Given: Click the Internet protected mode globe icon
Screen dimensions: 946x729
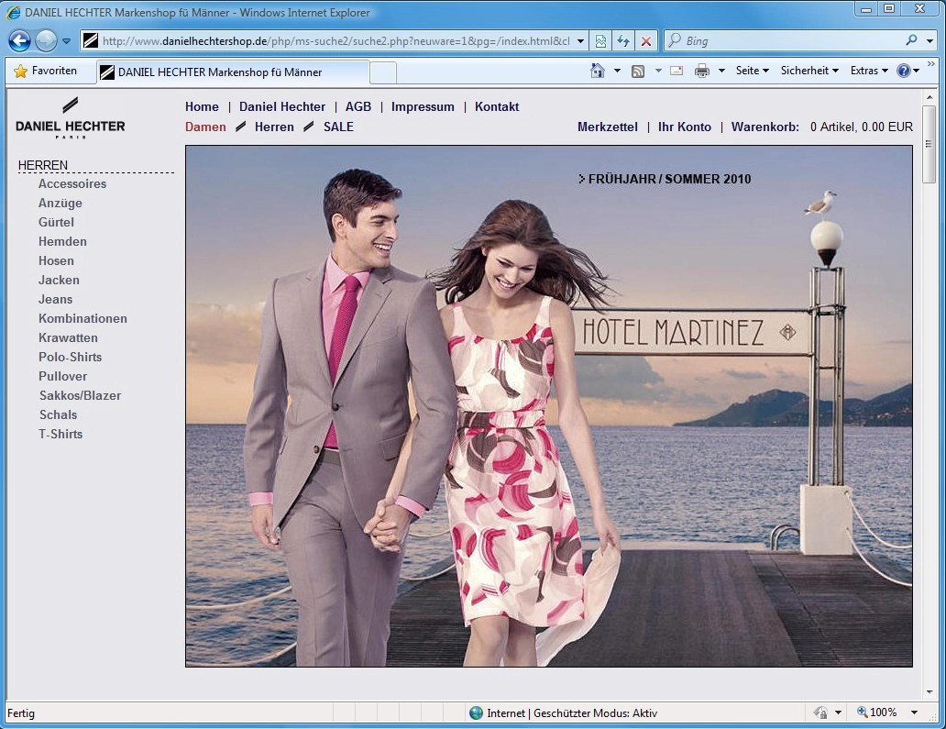Looking at the screenshot, I should point(476,712).
